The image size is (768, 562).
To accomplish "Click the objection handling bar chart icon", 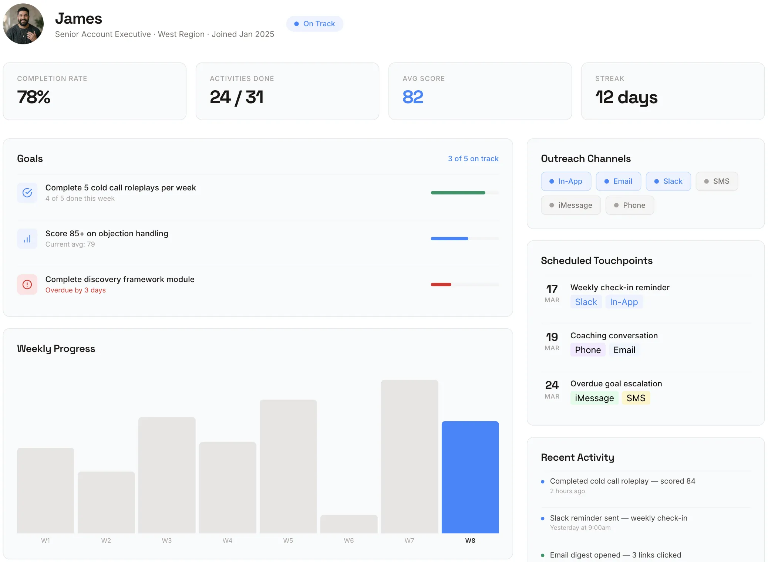I will coord(27,238).
